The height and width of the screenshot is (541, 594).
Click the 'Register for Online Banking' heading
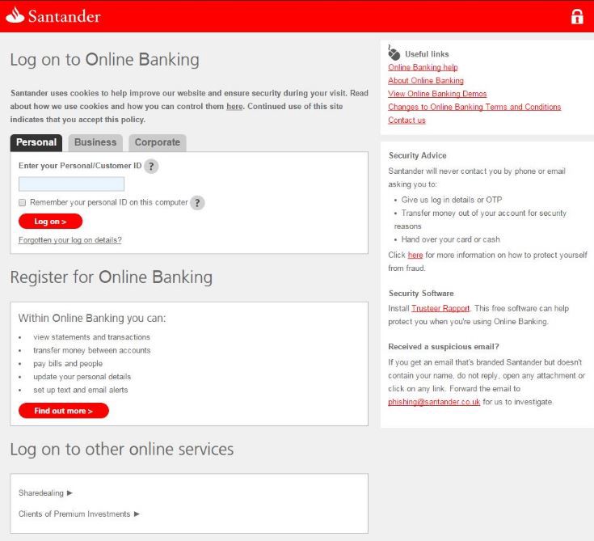[111, 277]
